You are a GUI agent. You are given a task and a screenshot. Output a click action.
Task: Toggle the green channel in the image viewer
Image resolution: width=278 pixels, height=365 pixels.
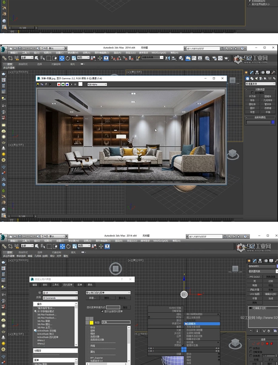click(63, 84)
